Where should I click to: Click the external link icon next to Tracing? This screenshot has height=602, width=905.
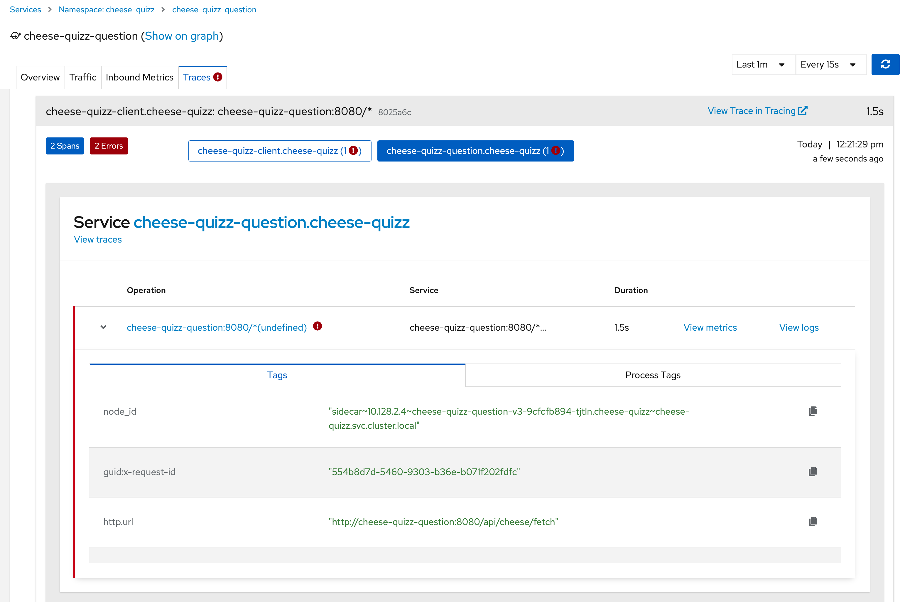tap(803, 111)
